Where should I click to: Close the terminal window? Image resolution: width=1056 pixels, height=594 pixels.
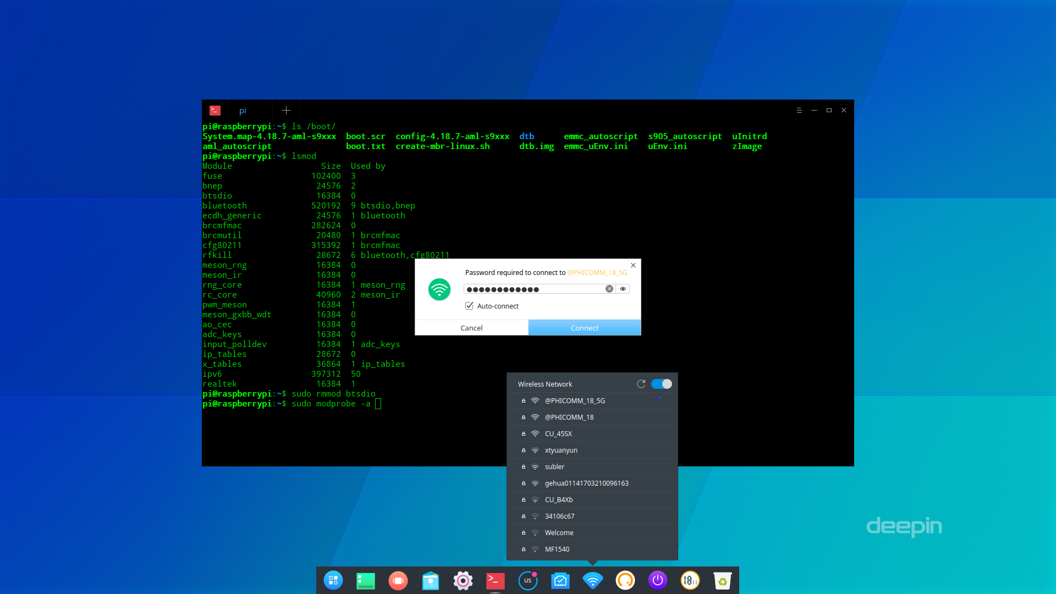(844, 111)
